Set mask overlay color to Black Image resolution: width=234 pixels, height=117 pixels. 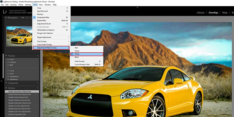pos(87,57)
